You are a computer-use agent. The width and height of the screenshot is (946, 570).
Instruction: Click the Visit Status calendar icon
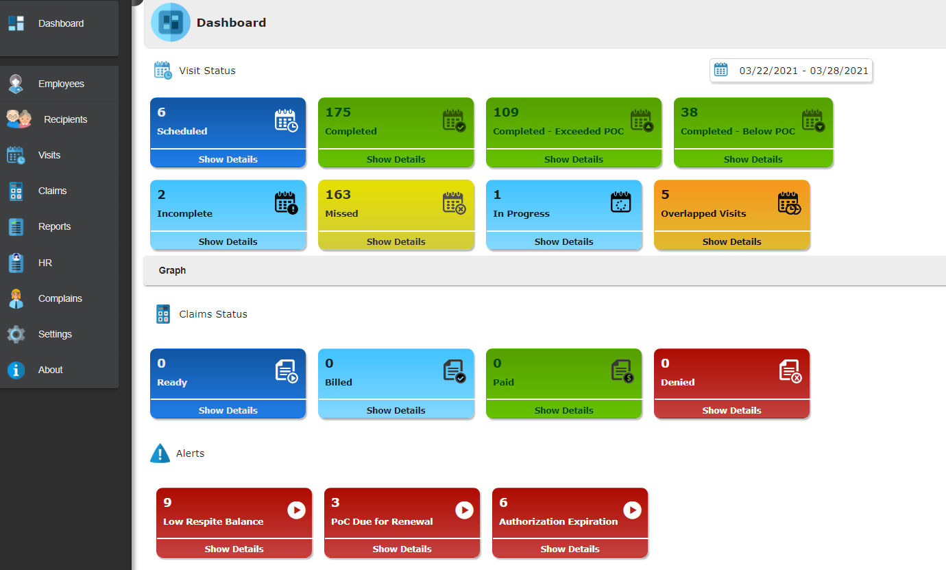[x=162, y=69]
